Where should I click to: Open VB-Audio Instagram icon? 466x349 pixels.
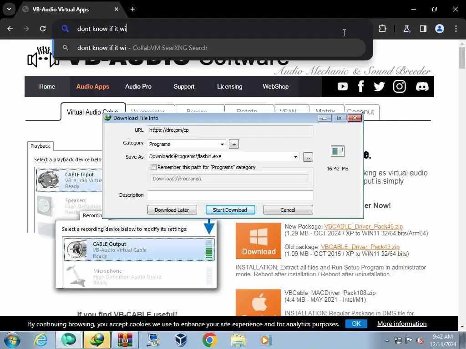pos(399,86)
